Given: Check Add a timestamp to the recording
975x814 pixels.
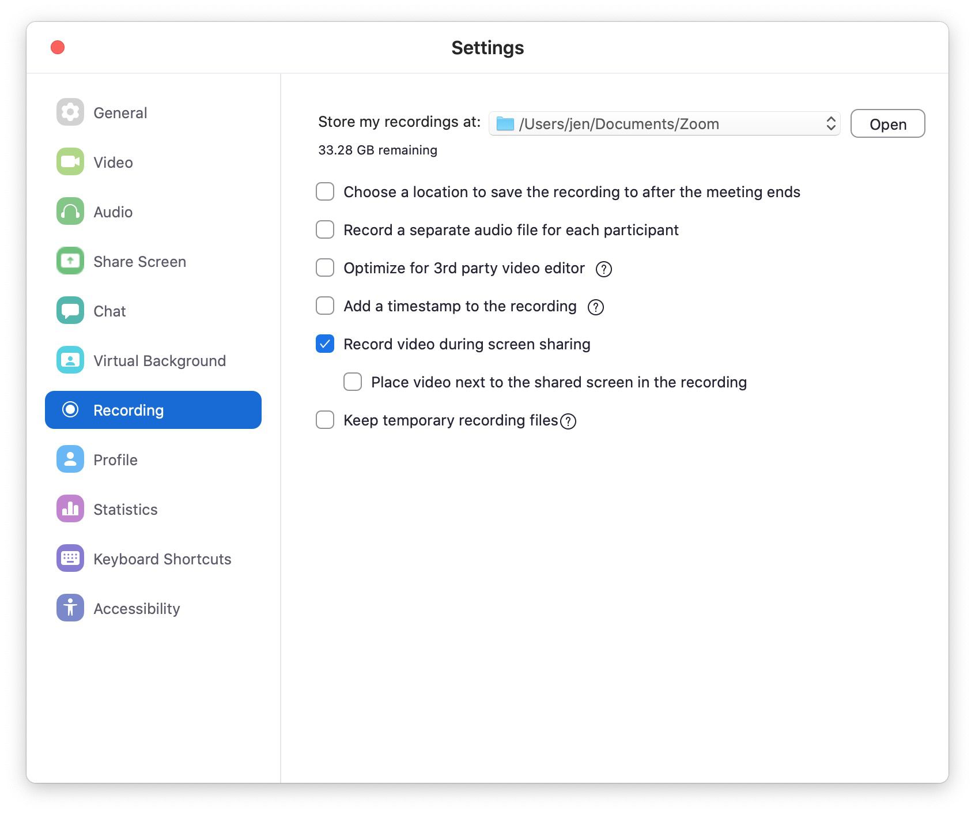Looking at the screenshot, I should pyautogui.click(x=325, y=306).
